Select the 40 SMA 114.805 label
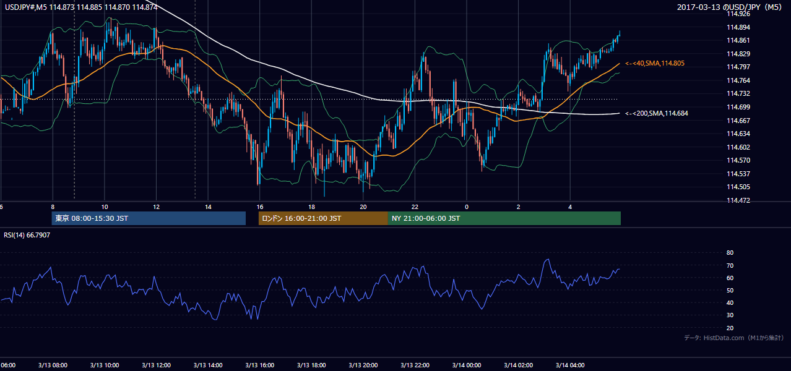Screen dimensions: 791x371 pos(655,63)
